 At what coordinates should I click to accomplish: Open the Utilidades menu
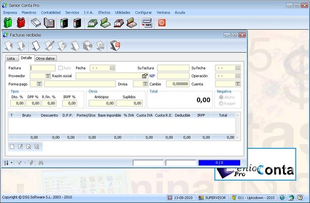coord(123,12)
